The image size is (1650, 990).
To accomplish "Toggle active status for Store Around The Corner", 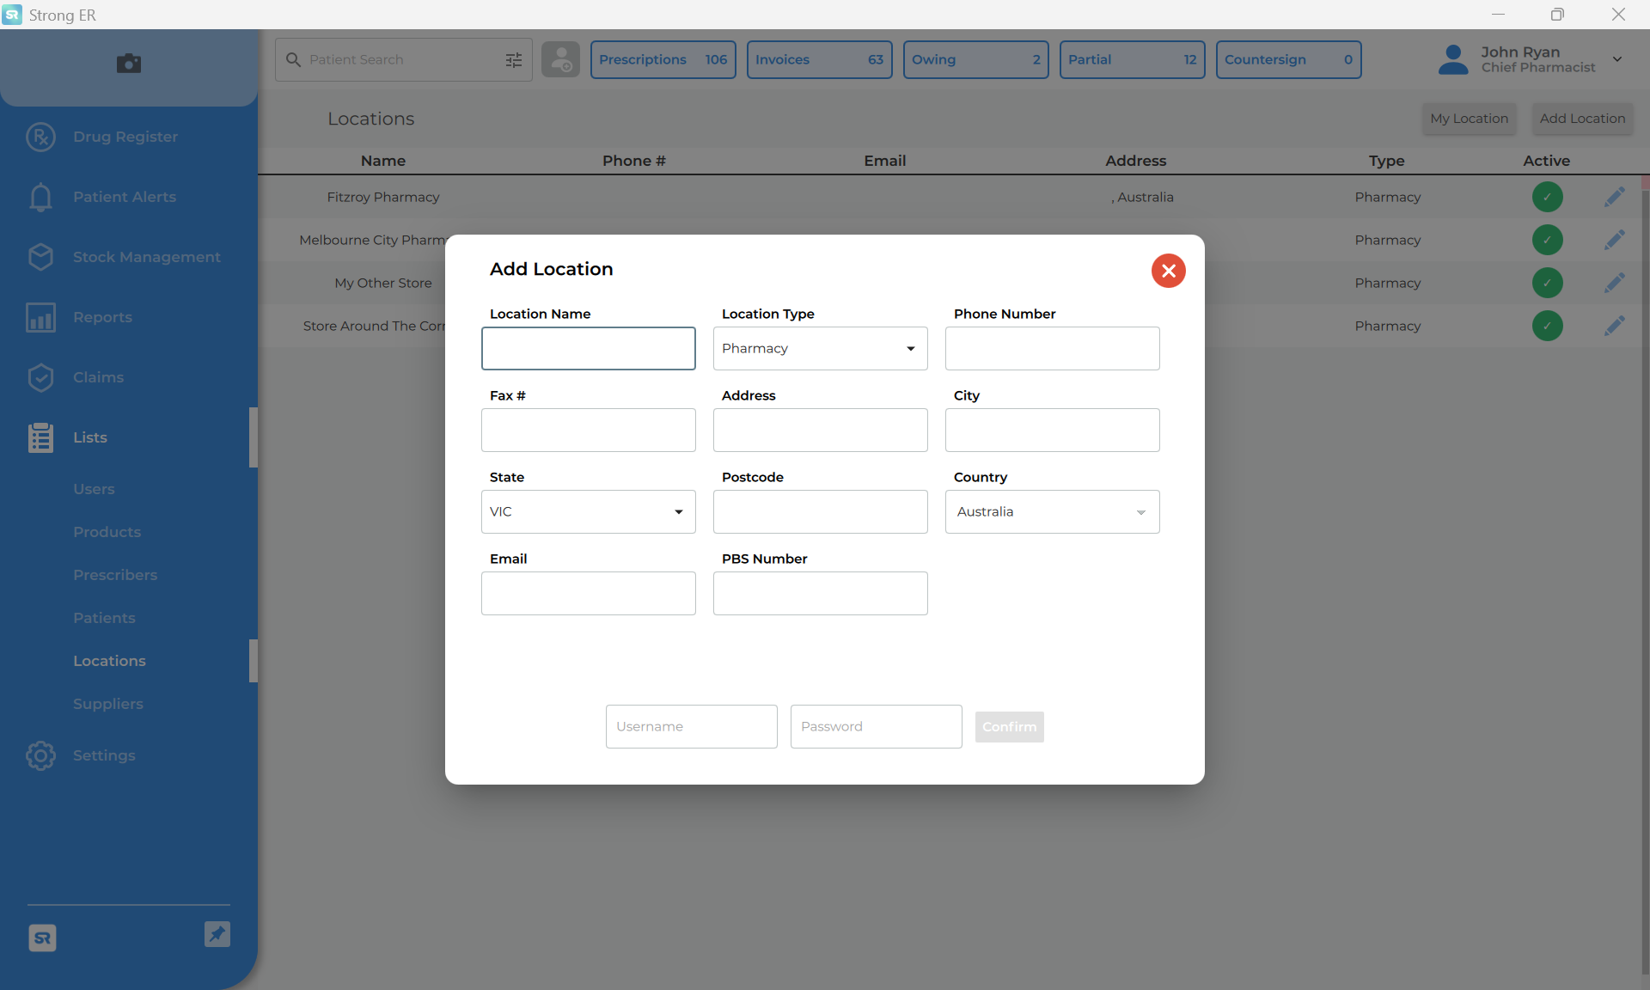I will (1547, 326).
